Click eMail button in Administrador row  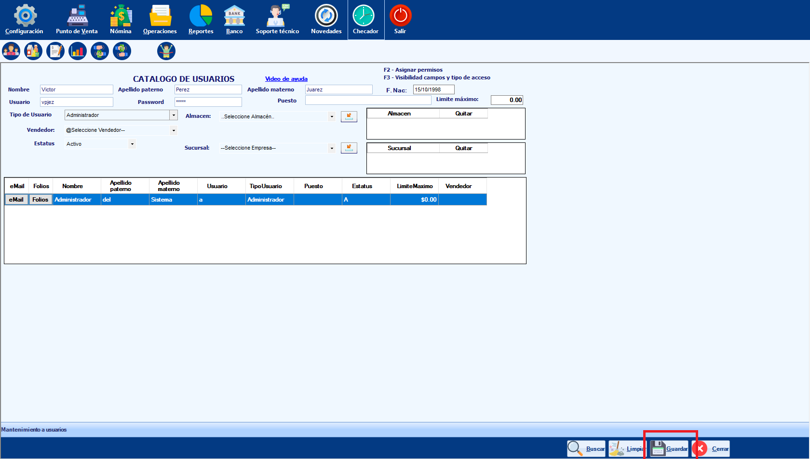[16, 200]
